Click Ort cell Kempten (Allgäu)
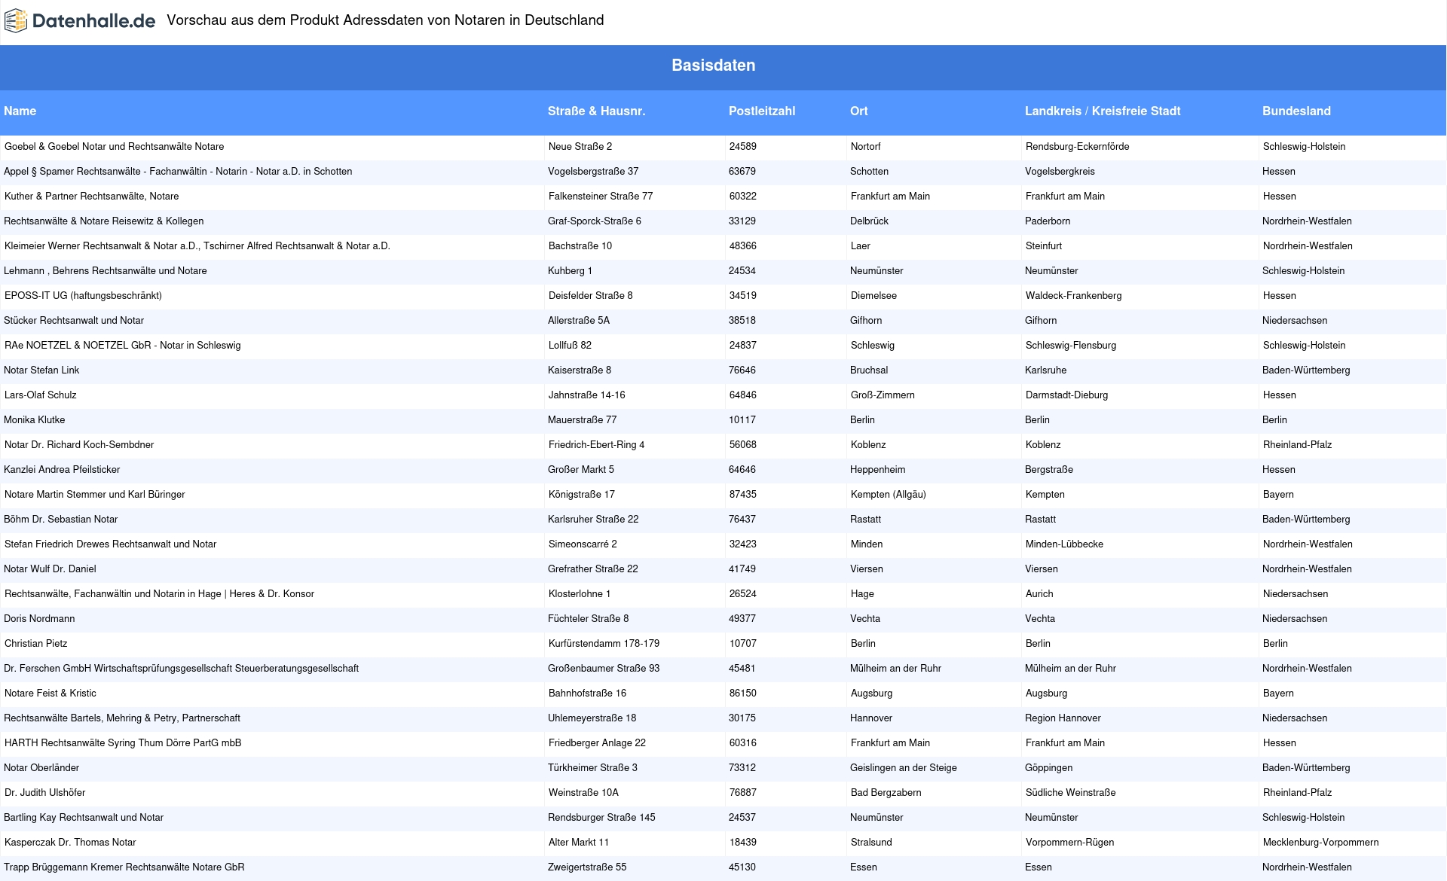This screenshot has width=1447, height=881. pos(889,495)
